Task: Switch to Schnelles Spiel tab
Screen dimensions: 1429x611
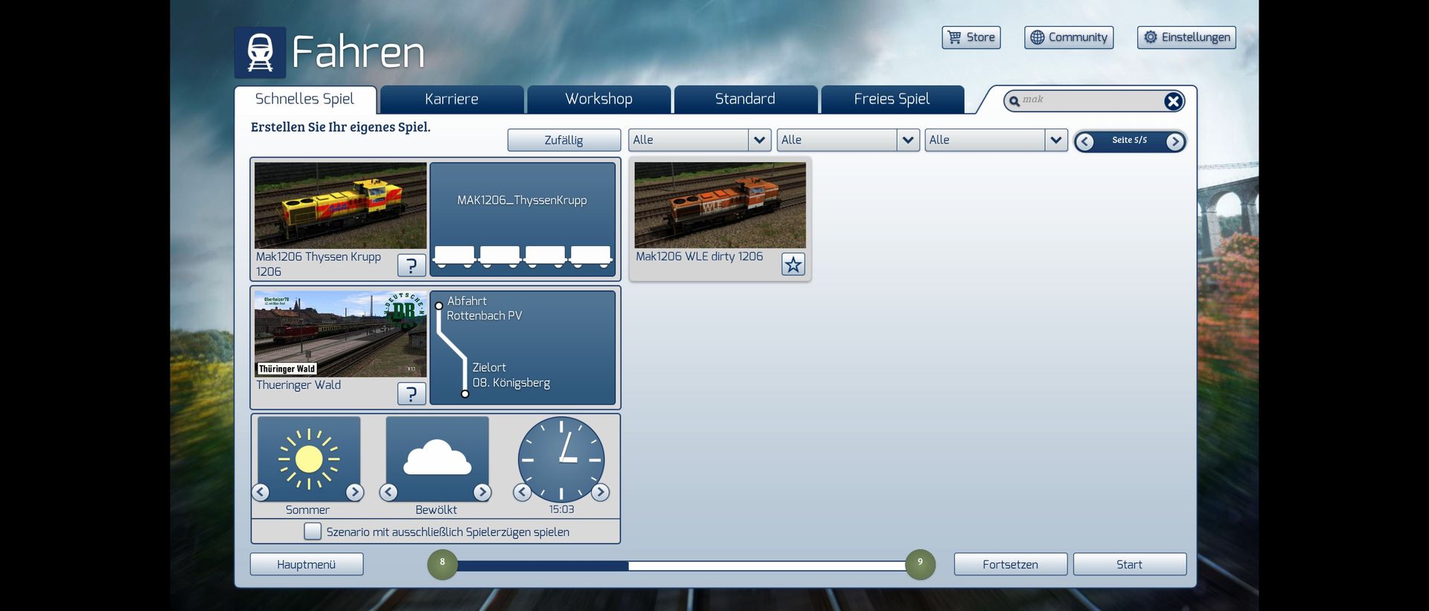Action: (305, 100)
